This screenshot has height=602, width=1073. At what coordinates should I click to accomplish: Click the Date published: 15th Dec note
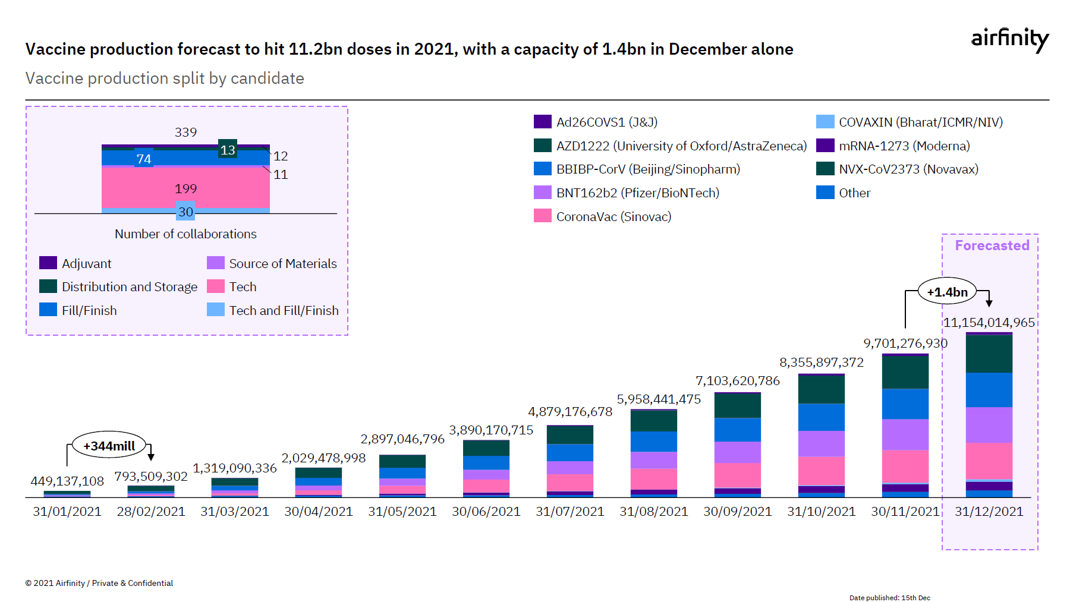(889, 598)
